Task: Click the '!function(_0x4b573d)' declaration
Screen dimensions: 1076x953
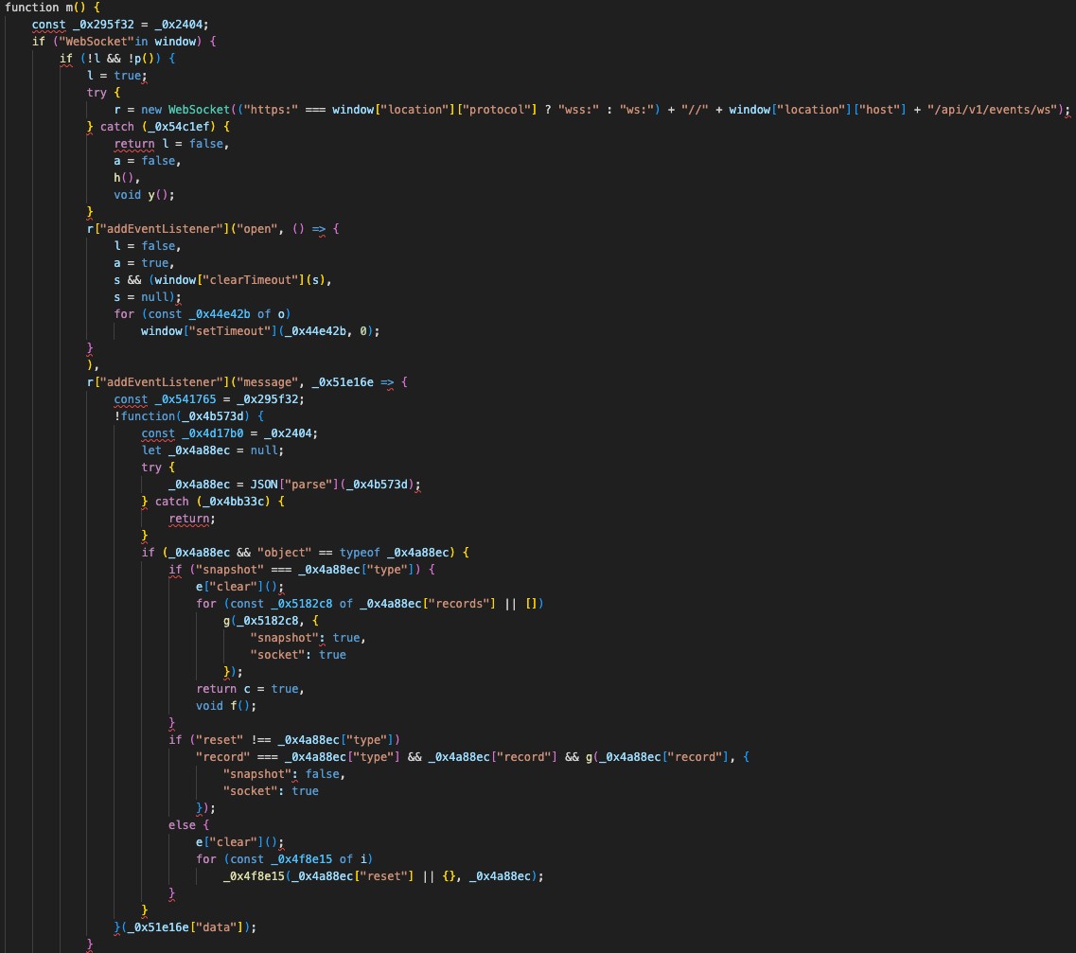Action: click(182, 416)
